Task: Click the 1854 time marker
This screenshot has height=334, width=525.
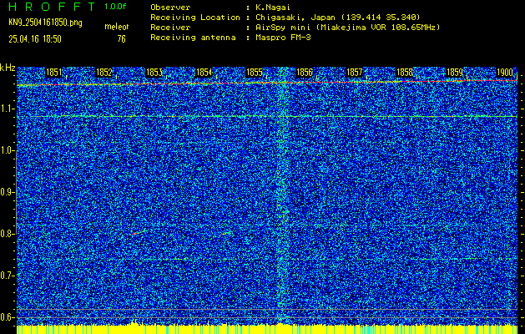Action: click(x=204, y=73)
